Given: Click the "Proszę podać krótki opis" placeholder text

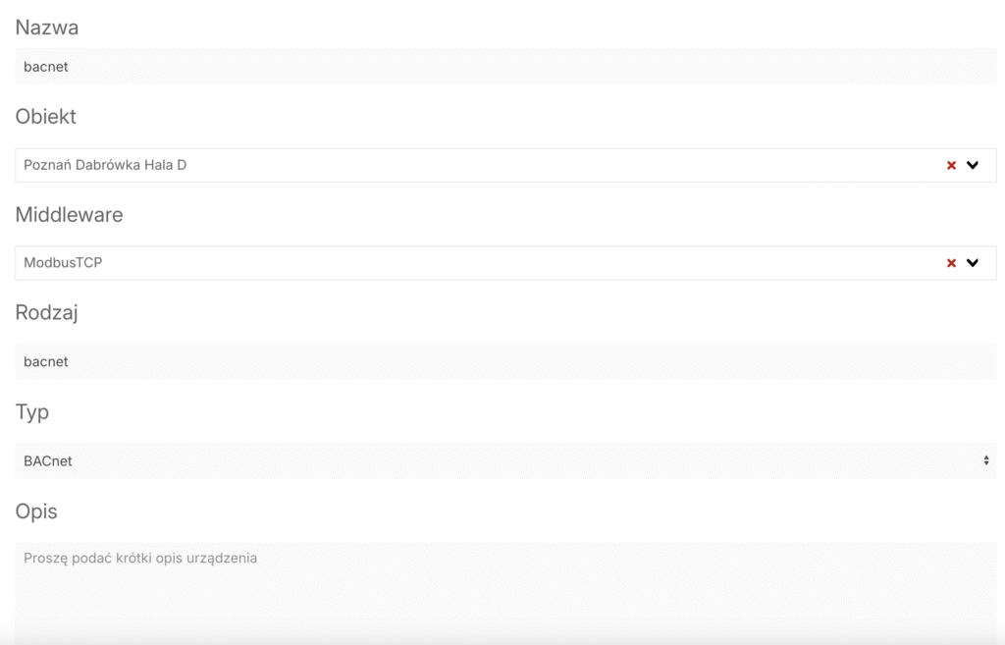Looking at the screenshot, I should click(140, 558).
